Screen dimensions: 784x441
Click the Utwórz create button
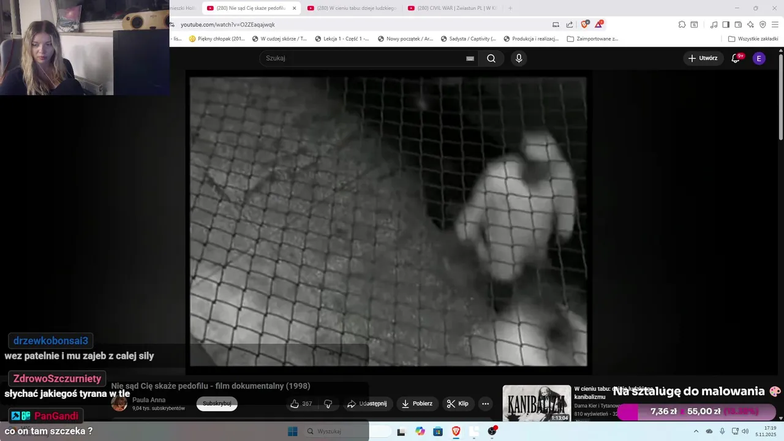[703, 58]
